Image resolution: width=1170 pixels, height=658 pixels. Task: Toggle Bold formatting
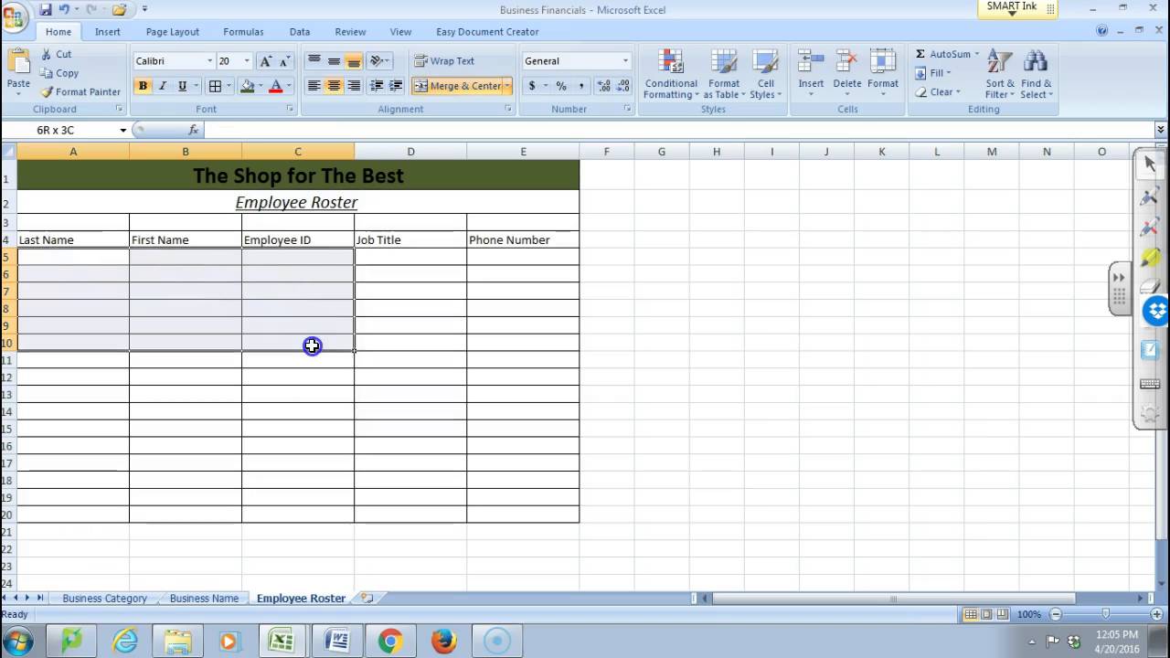143,86
